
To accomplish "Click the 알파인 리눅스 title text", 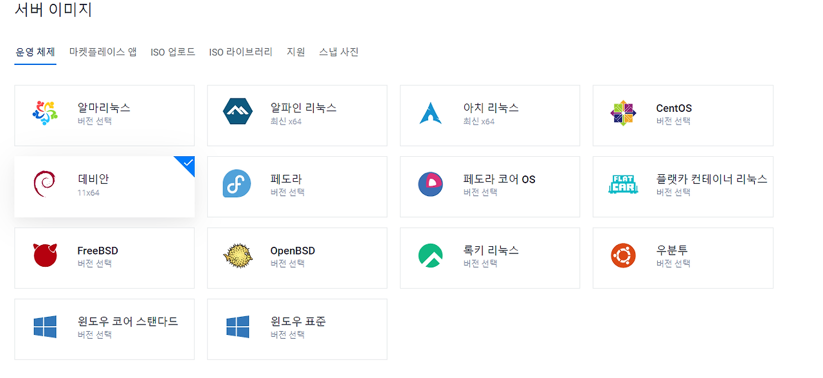I will (303, 108).
